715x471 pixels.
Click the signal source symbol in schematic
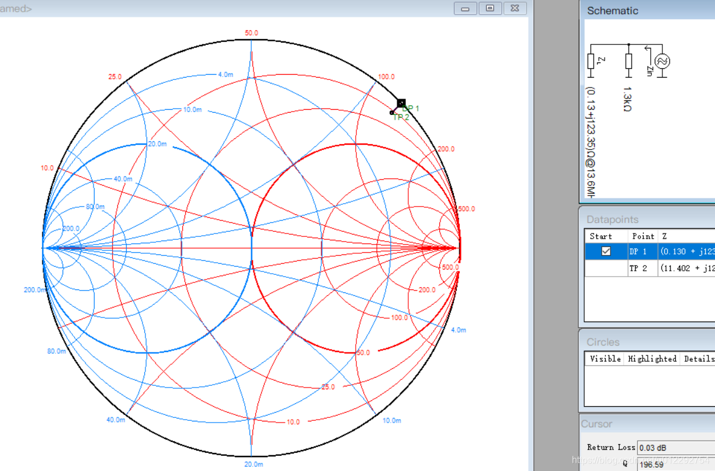pos(662,61)
